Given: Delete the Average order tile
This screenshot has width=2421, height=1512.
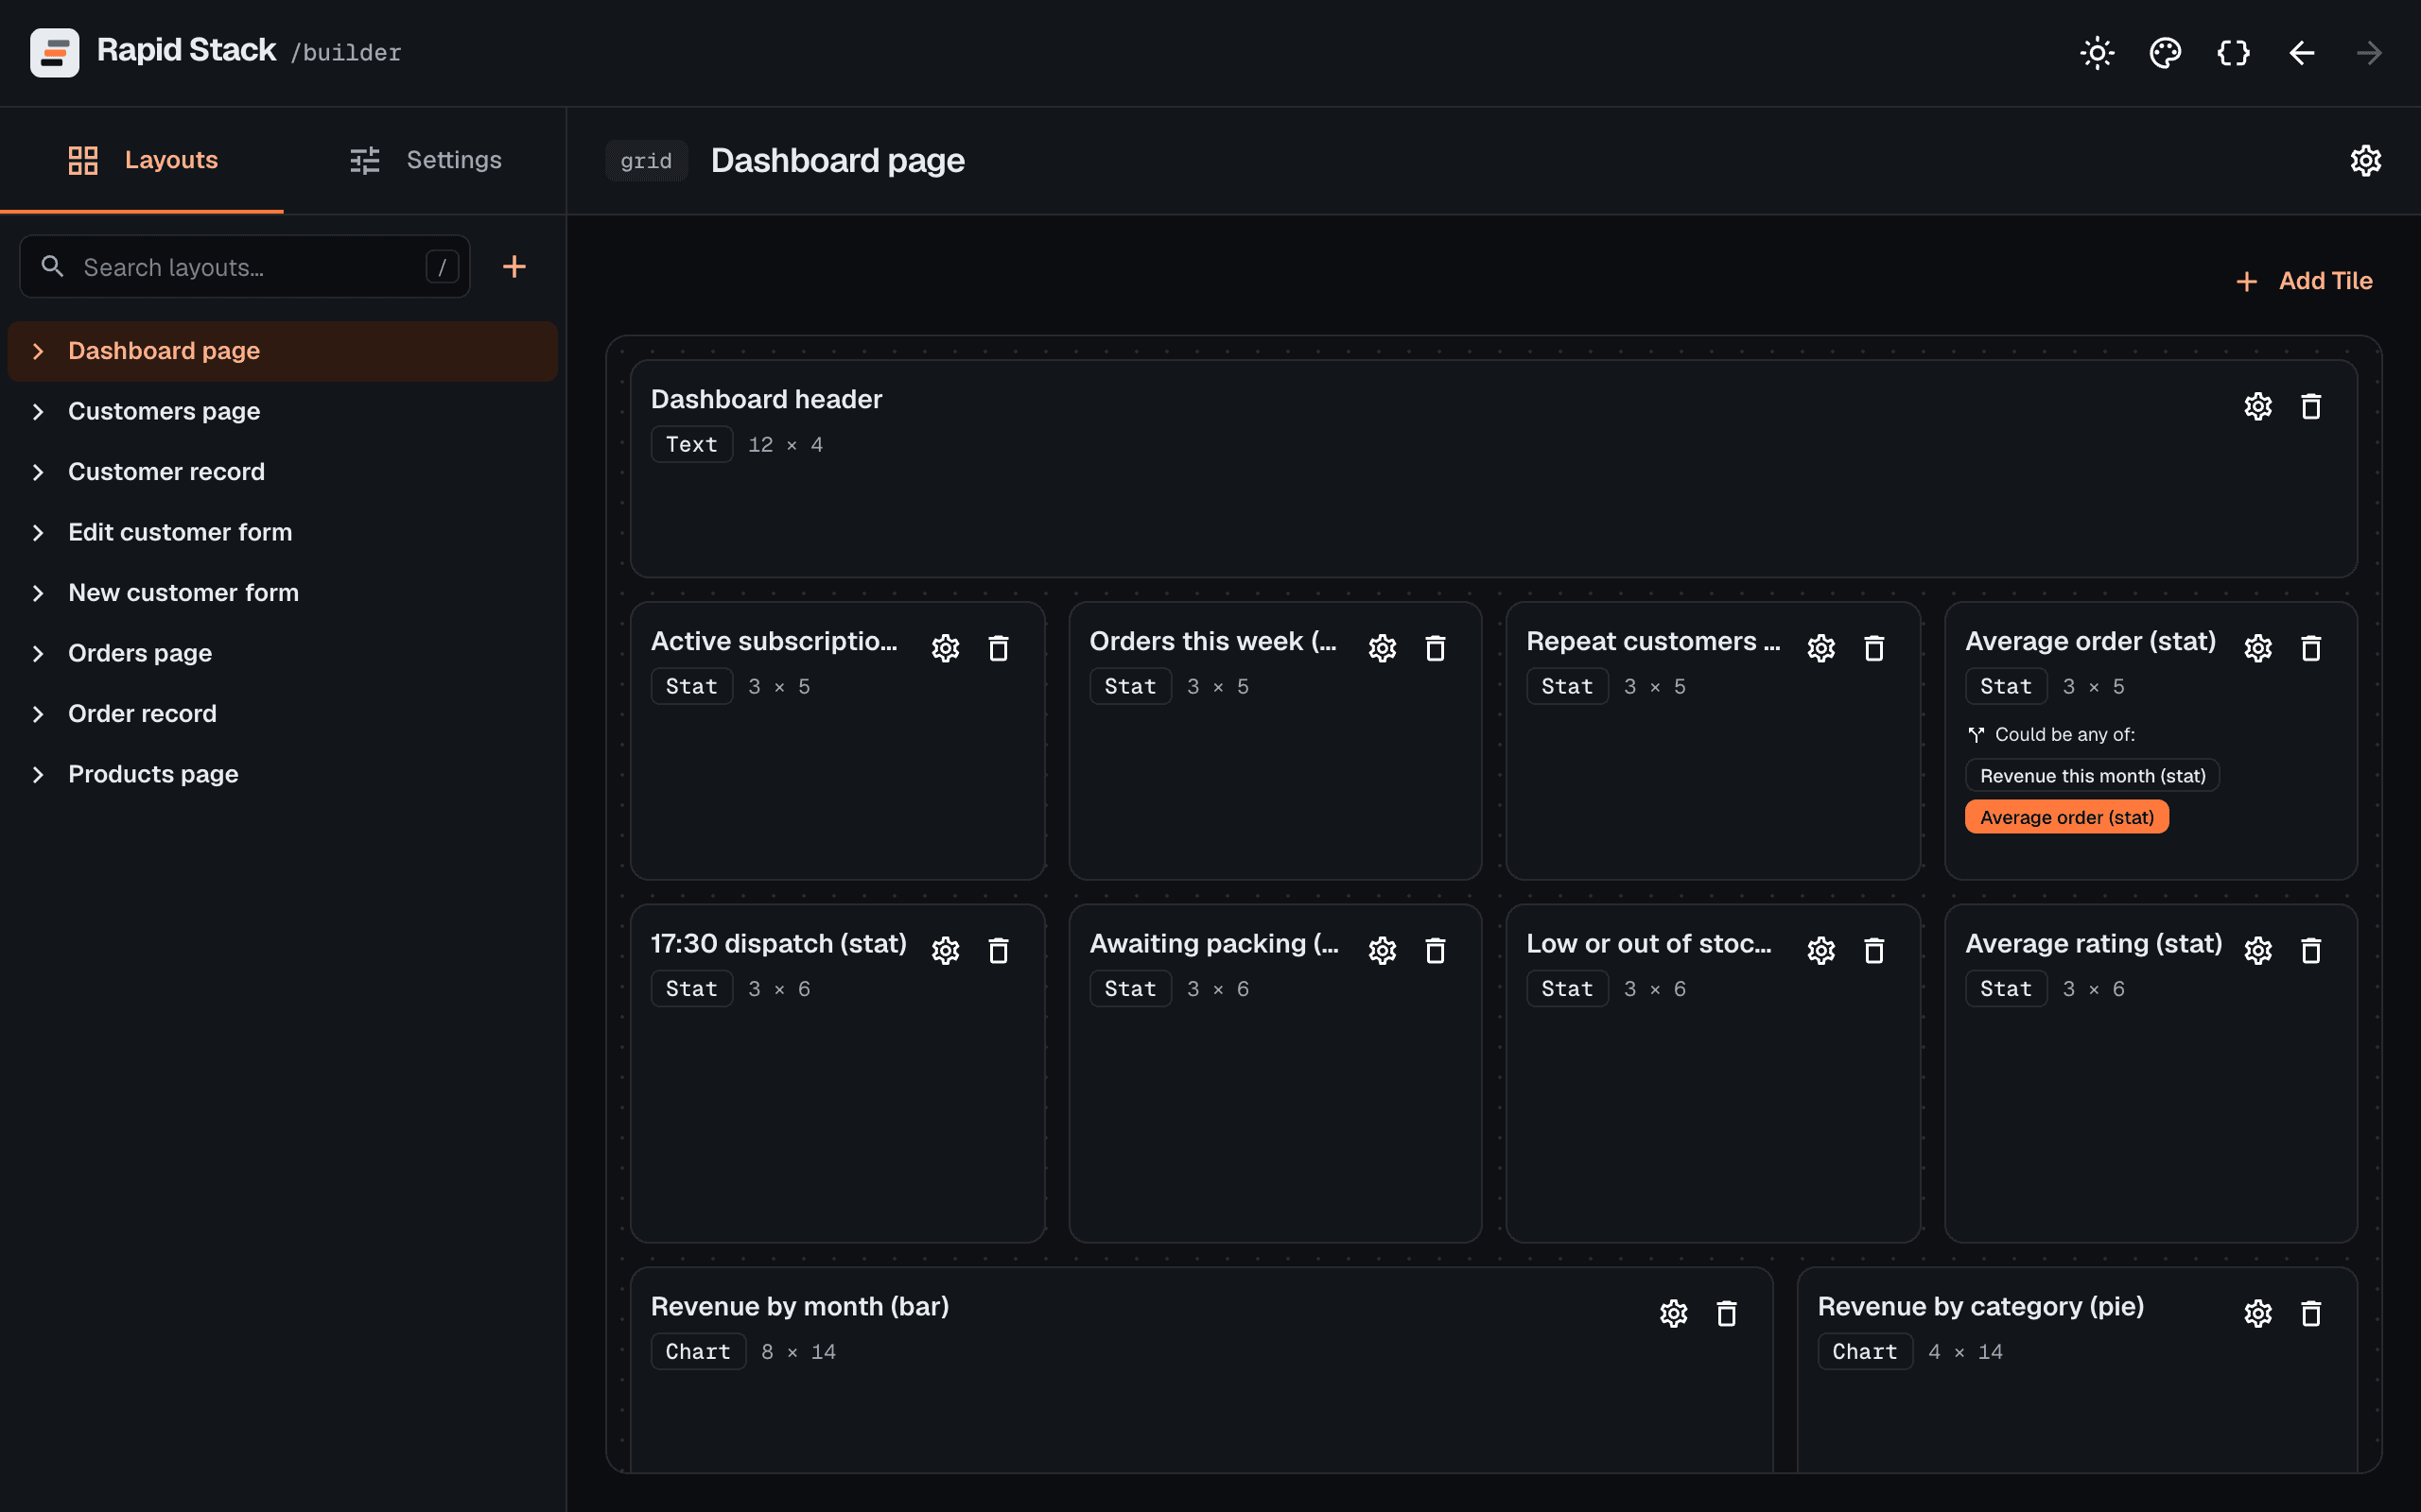Looking at the screenshot, I should (x=2311, y=648).
